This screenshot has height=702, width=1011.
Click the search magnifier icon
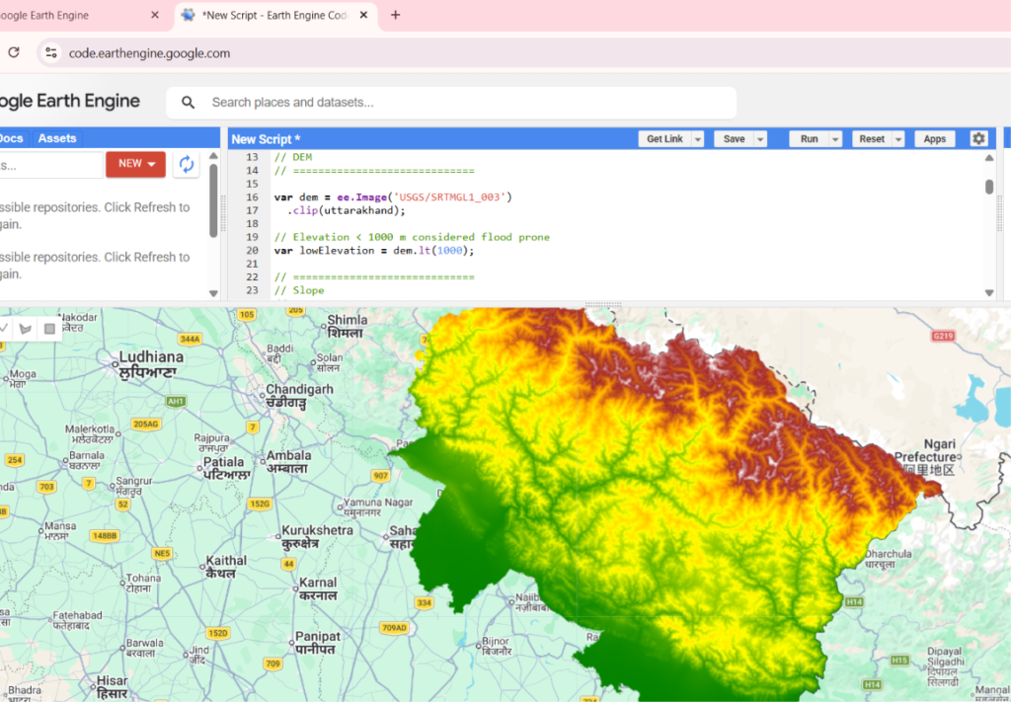188,103
